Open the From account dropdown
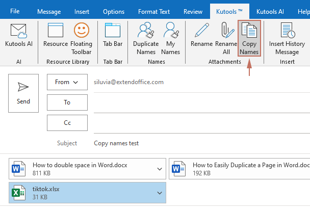 (x=67, y=82)
